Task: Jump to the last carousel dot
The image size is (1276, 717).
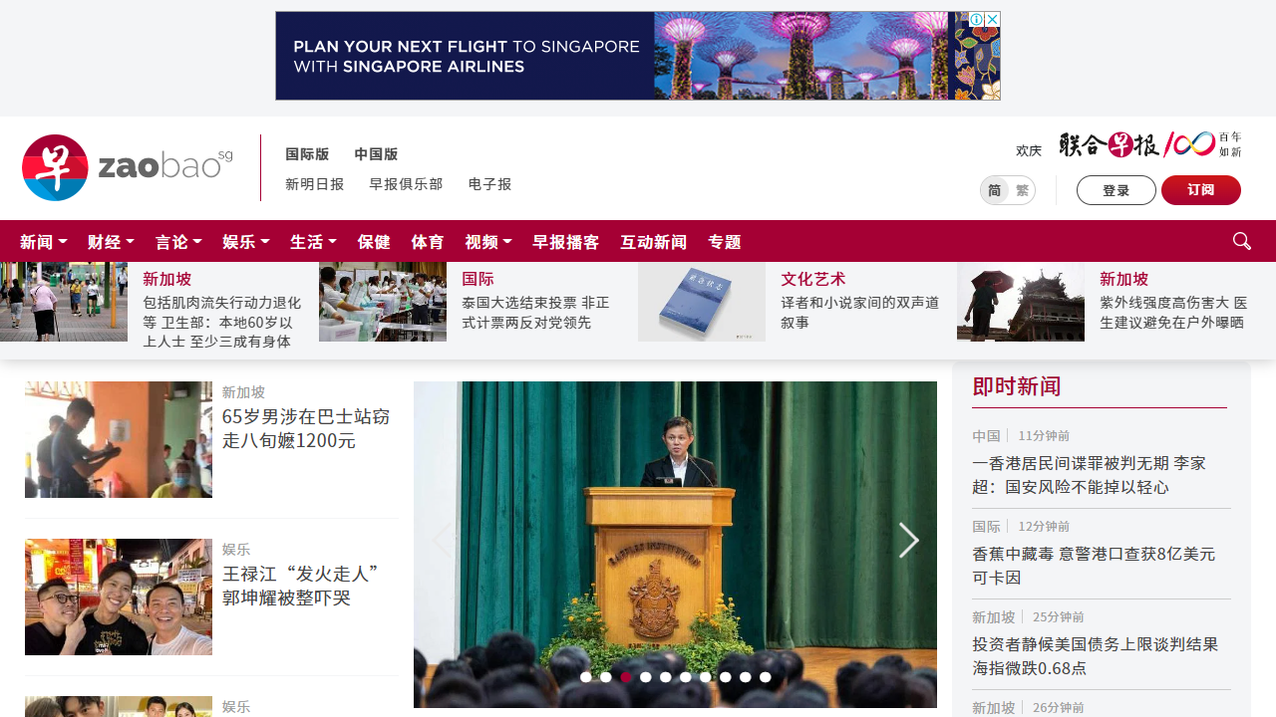Action: (x=766, y=677)
